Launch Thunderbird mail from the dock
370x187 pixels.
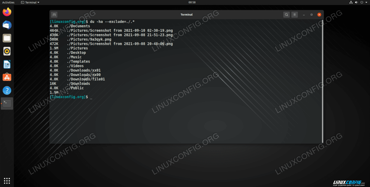pos(7,25)
